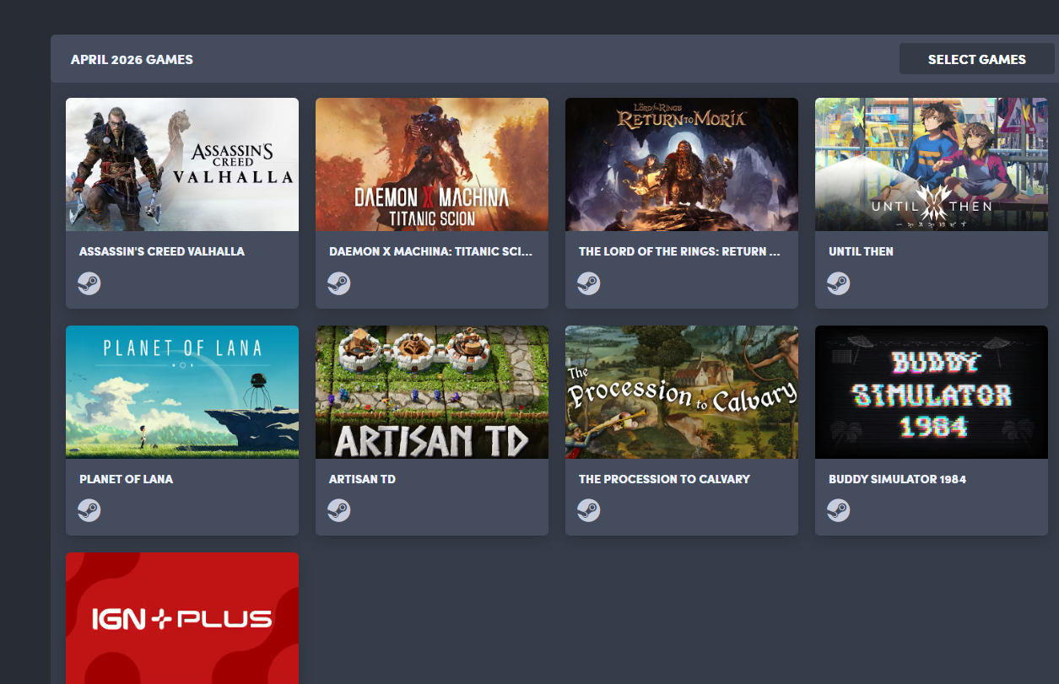Open the IGN Plus red card
Image resolution: width=1059 pixels, height=684 pixels.
coord(182,618)
